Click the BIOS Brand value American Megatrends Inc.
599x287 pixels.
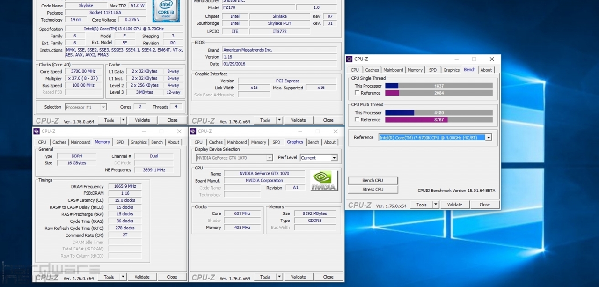279,50
